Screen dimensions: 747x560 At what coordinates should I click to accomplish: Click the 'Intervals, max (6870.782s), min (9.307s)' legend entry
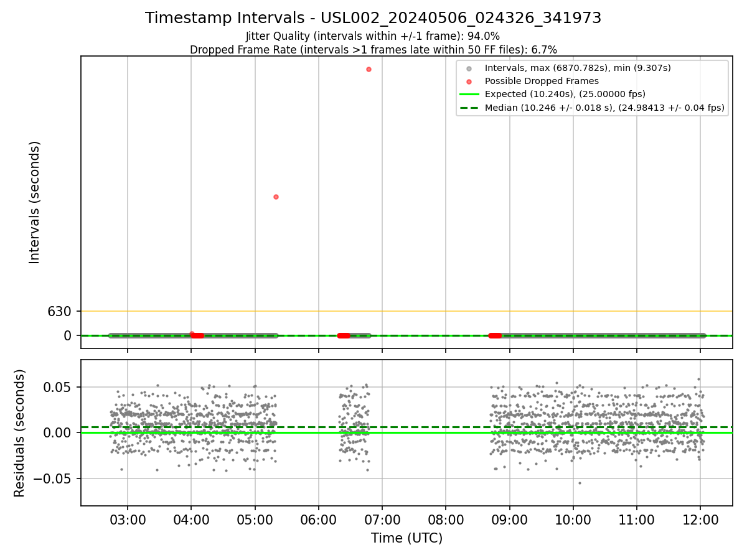point(578,68)
